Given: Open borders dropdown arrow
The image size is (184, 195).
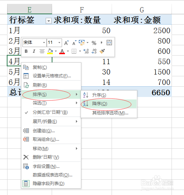Looking at the screenshot, I should (x=80, y=51).
